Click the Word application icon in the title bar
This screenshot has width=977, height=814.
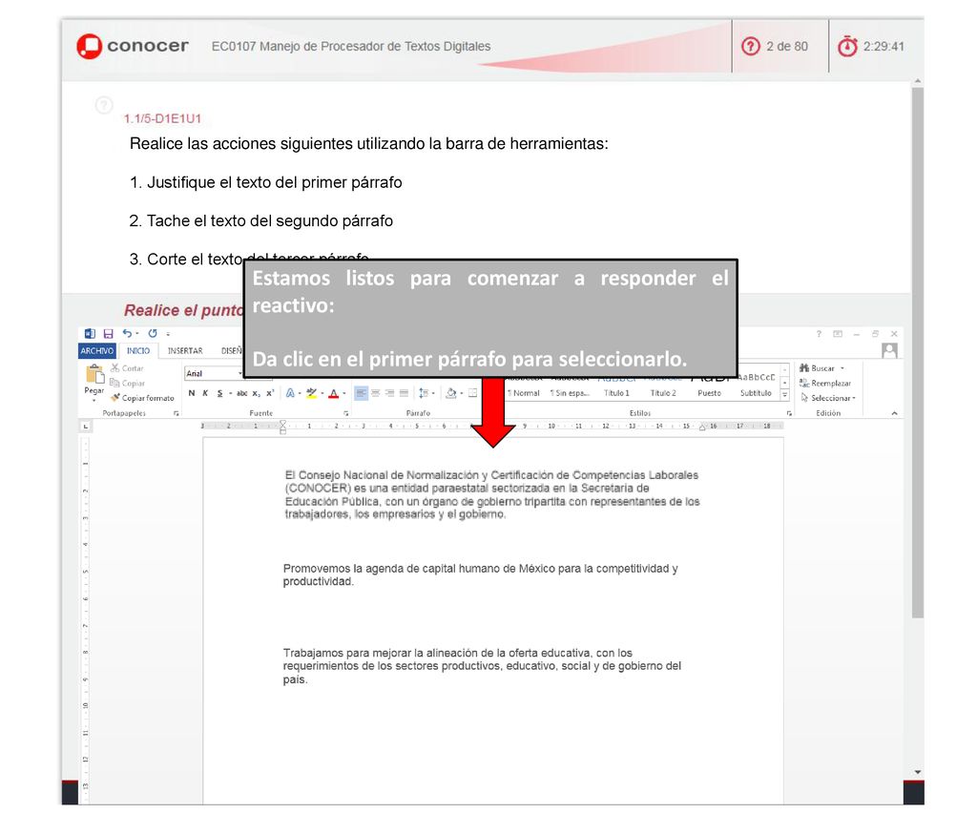(x=90, y=333)
